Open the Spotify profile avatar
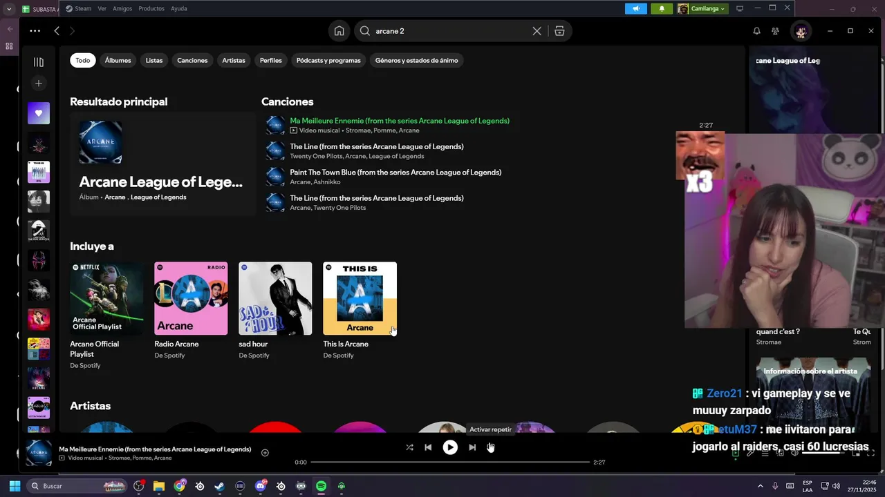The image size is (885, 497). click(x=801, y=31)
